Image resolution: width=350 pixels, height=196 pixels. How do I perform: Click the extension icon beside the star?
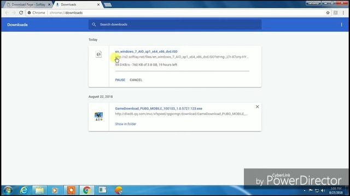(335, 13)
